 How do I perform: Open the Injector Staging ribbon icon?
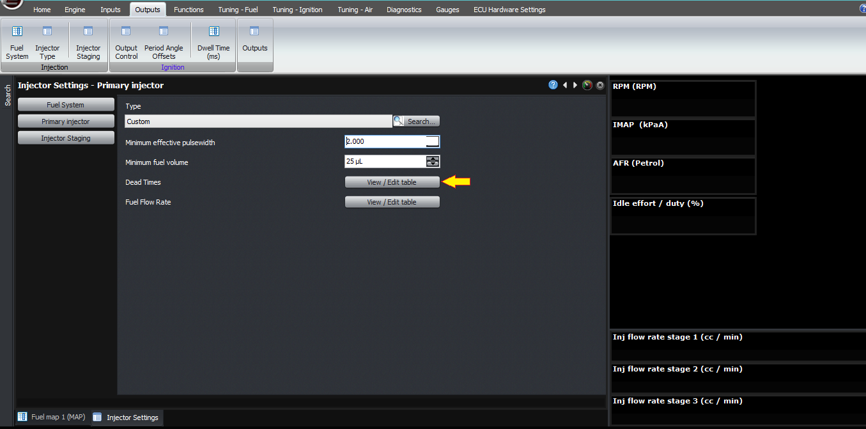coord(88,42)
